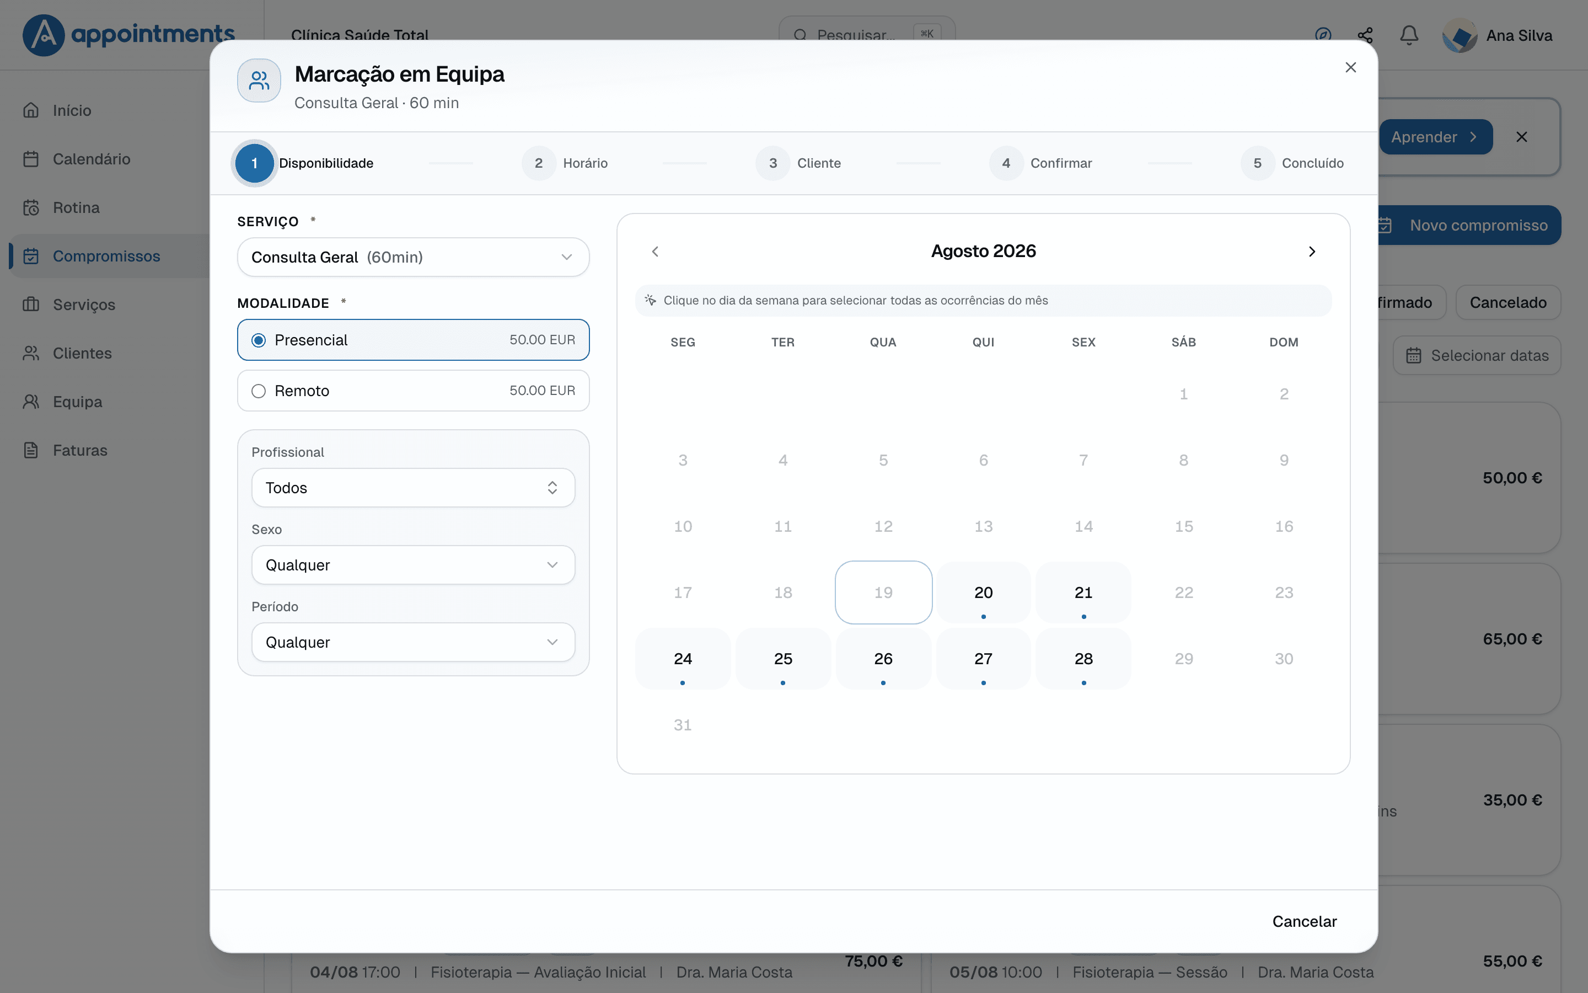Choose day 27 in the calendar

(x=983, y=659)
